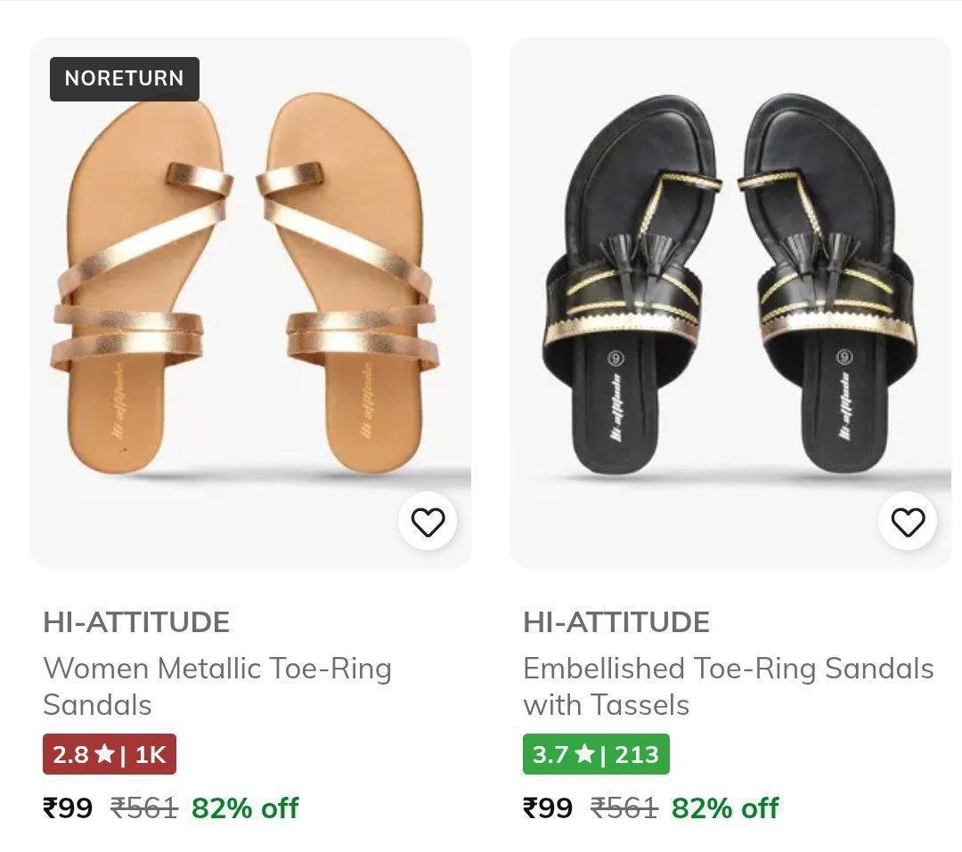The height and width of the screenshot is (852, 962).
Task: Click struck-through ₹561 price under Metallic Sandals
Action: [144, 807]
